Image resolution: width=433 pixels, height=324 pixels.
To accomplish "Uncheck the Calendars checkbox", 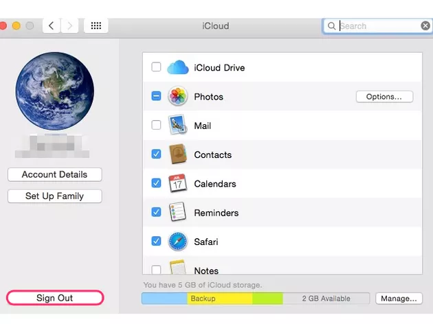I will coord(156,183).
